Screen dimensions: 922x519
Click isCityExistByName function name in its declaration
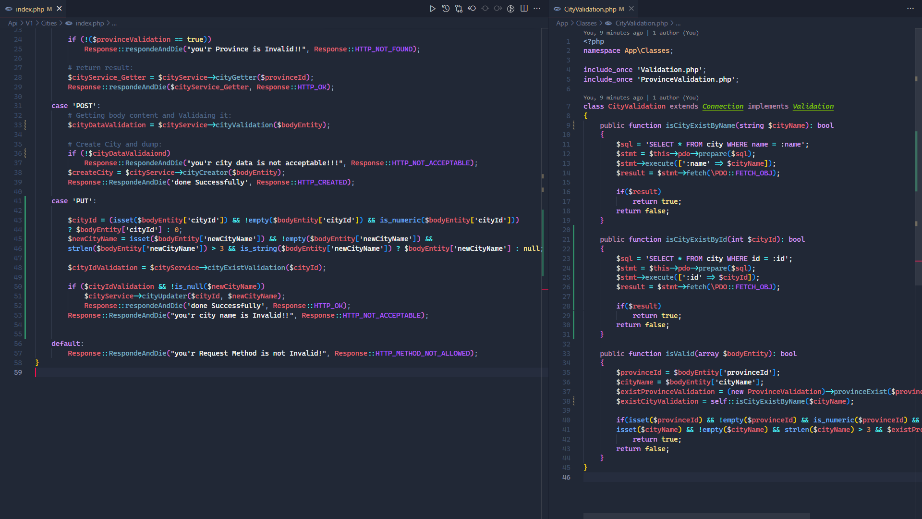tap(700, 125)
